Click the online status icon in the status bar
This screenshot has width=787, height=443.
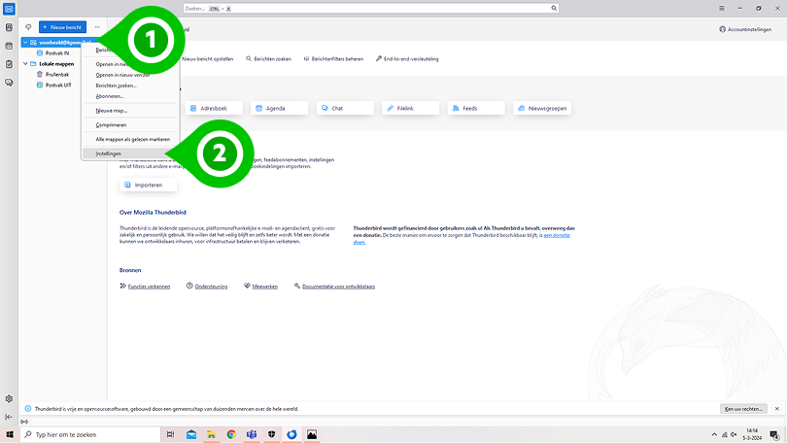click(x=24, y=422)
